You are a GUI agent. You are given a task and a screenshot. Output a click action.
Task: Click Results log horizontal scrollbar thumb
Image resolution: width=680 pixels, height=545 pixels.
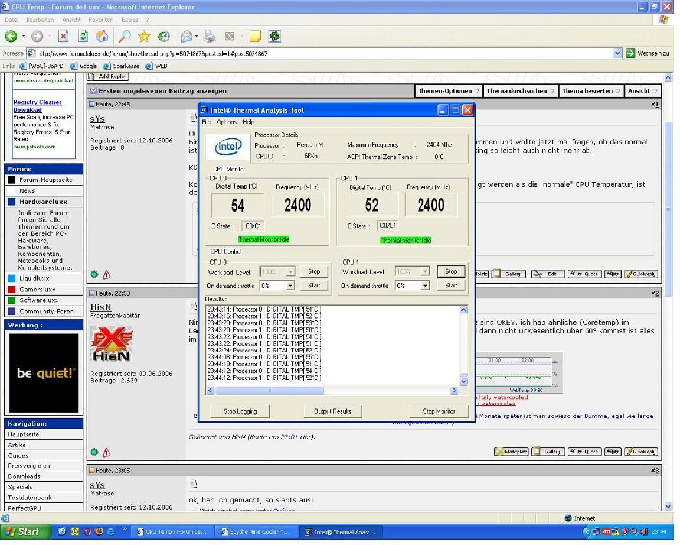270,390
